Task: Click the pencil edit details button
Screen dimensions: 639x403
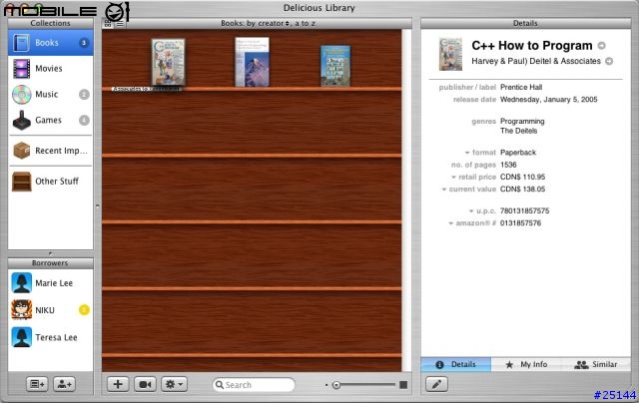Action: (436, 384)
